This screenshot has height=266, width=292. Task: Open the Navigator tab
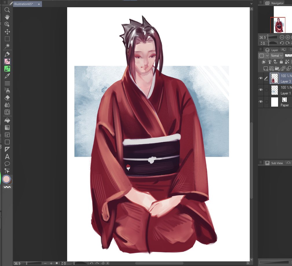click(x=275, y=3)
